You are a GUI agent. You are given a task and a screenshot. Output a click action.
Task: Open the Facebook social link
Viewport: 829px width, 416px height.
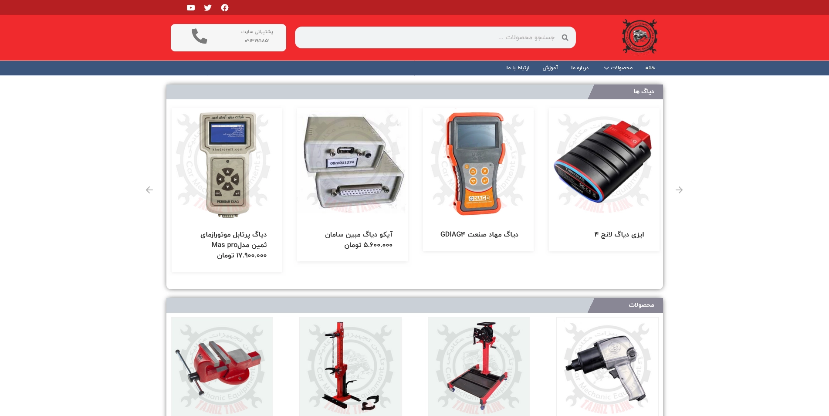(225, 7)
